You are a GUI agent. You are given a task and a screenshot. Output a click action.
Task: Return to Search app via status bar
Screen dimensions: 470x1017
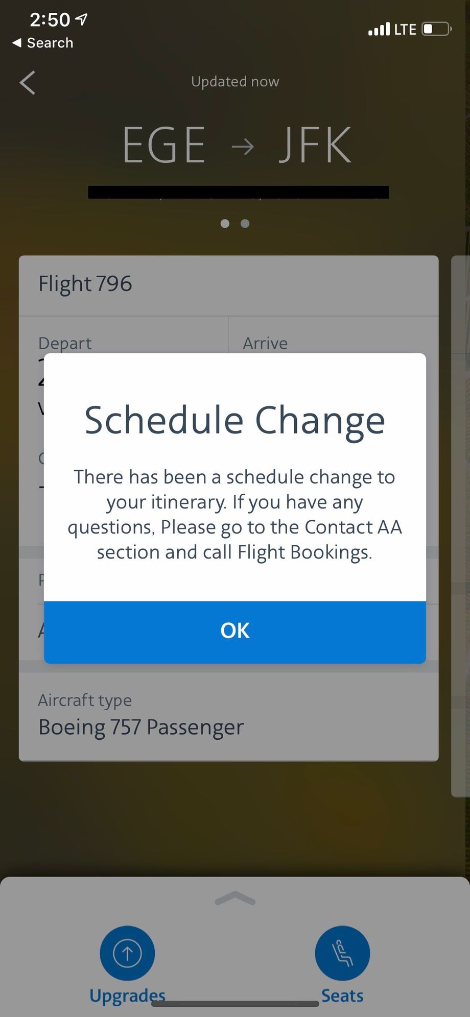pyautogui.click(x=43, y=43)
